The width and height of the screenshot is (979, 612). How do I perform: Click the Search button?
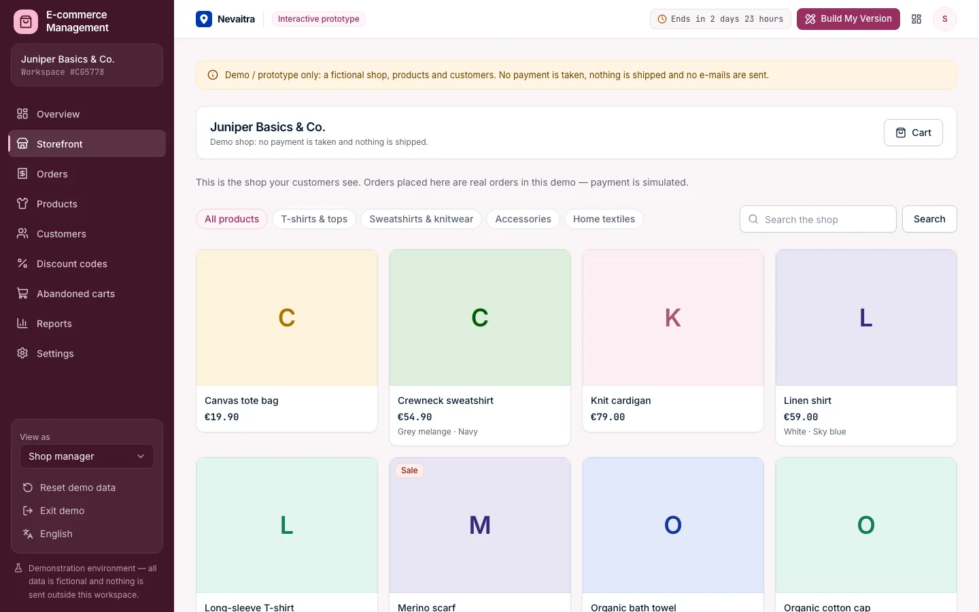tap(929, 219)
